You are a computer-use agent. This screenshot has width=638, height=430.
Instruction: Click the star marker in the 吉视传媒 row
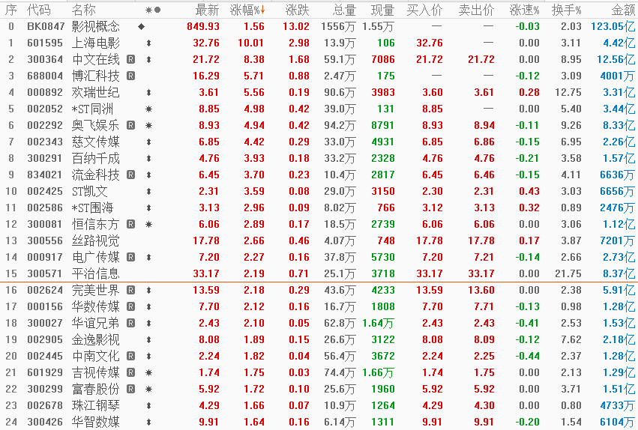click(x=148, y=372)
